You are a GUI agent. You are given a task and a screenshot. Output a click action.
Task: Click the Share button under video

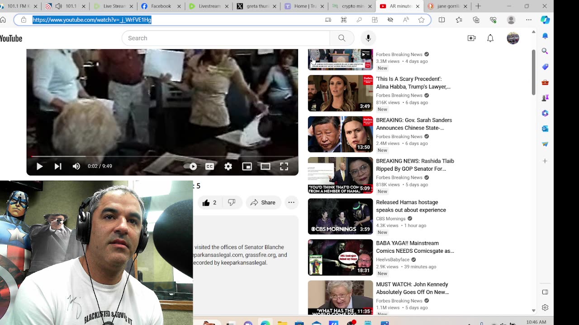pyautogui.click(x=263, y=203)
